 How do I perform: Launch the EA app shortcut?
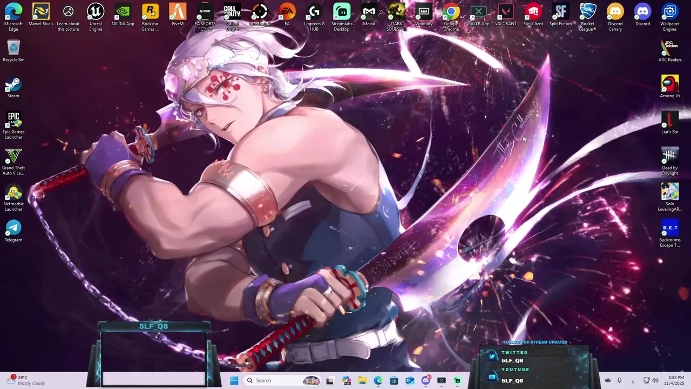(x=287, y=15)
